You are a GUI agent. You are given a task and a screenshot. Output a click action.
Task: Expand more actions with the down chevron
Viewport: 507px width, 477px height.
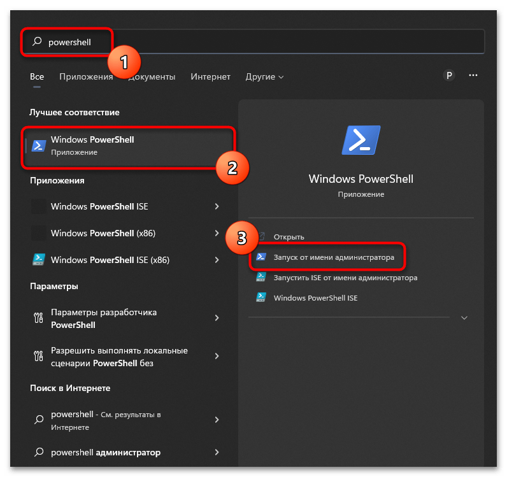click(x=464, y=318)
